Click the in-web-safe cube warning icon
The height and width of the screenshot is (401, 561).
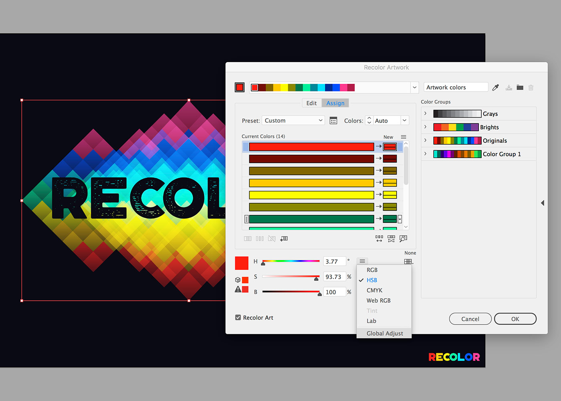tap(238, 280)
